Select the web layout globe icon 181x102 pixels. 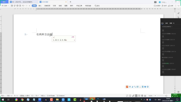coord(142,96)
